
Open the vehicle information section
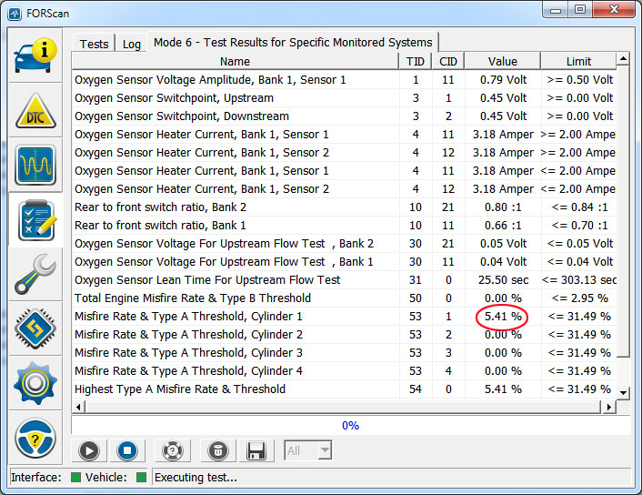click(x=35, y=56)
